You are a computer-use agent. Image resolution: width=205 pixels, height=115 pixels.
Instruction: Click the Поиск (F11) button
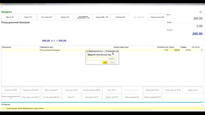point(28,17)
